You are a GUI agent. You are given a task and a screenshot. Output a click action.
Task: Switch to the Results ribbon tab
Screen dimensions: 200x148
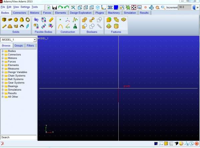(144, 13)
